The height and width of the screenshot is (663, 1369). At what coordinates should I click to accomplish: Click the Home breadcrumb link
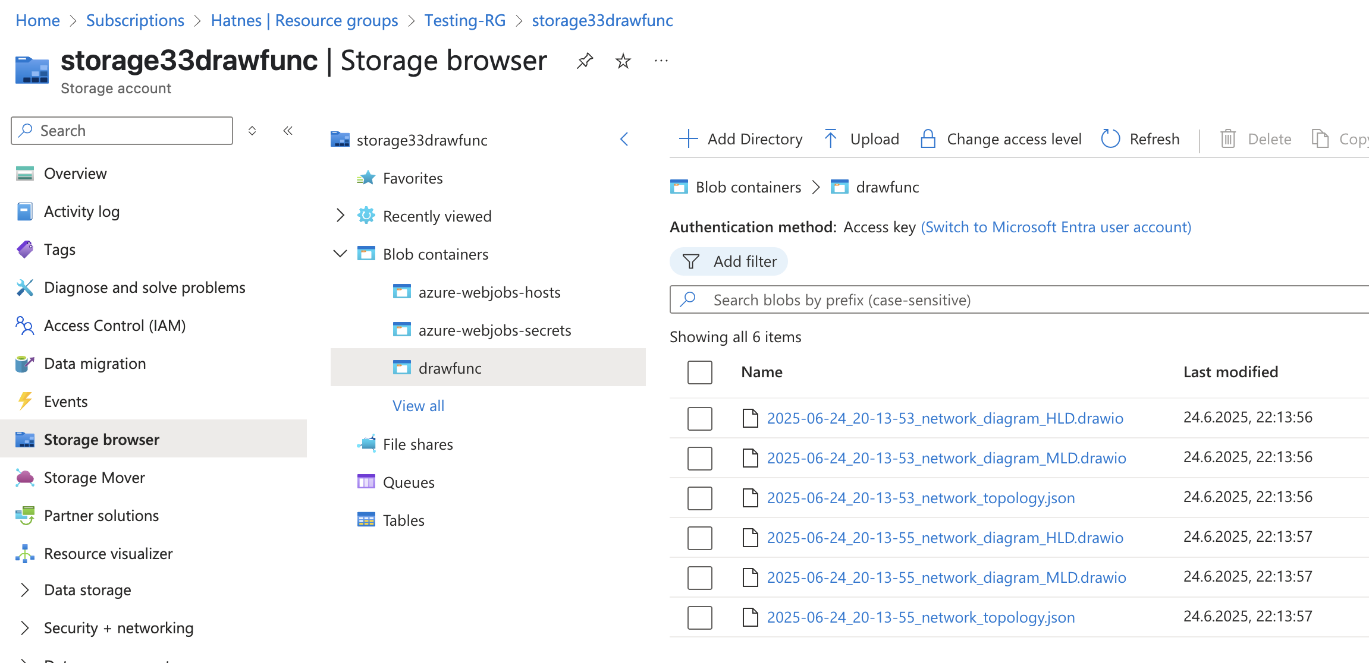37,20
